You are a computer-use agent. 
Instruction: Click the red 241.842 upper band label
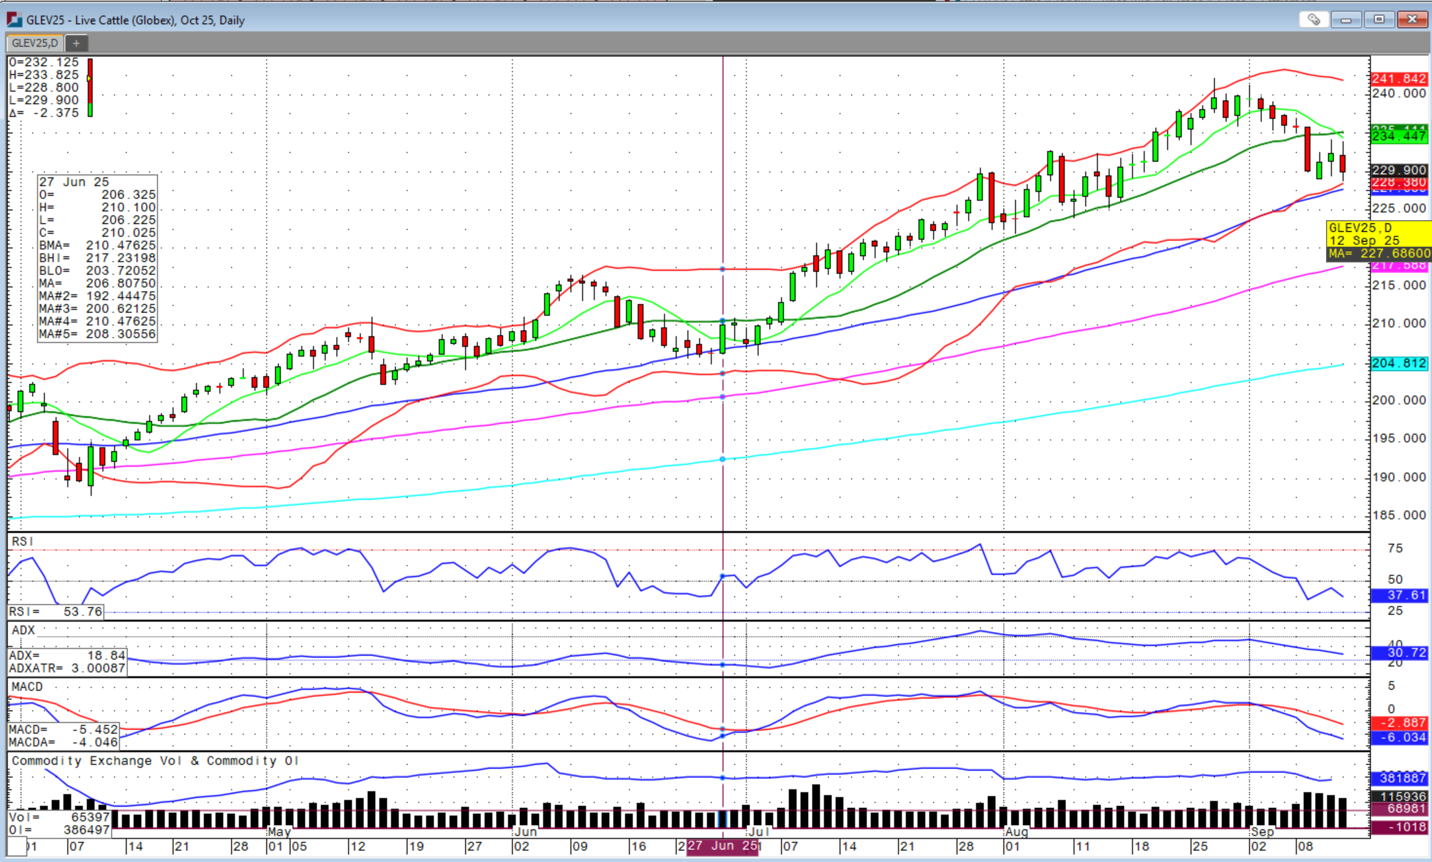(x=1399, y=79)
